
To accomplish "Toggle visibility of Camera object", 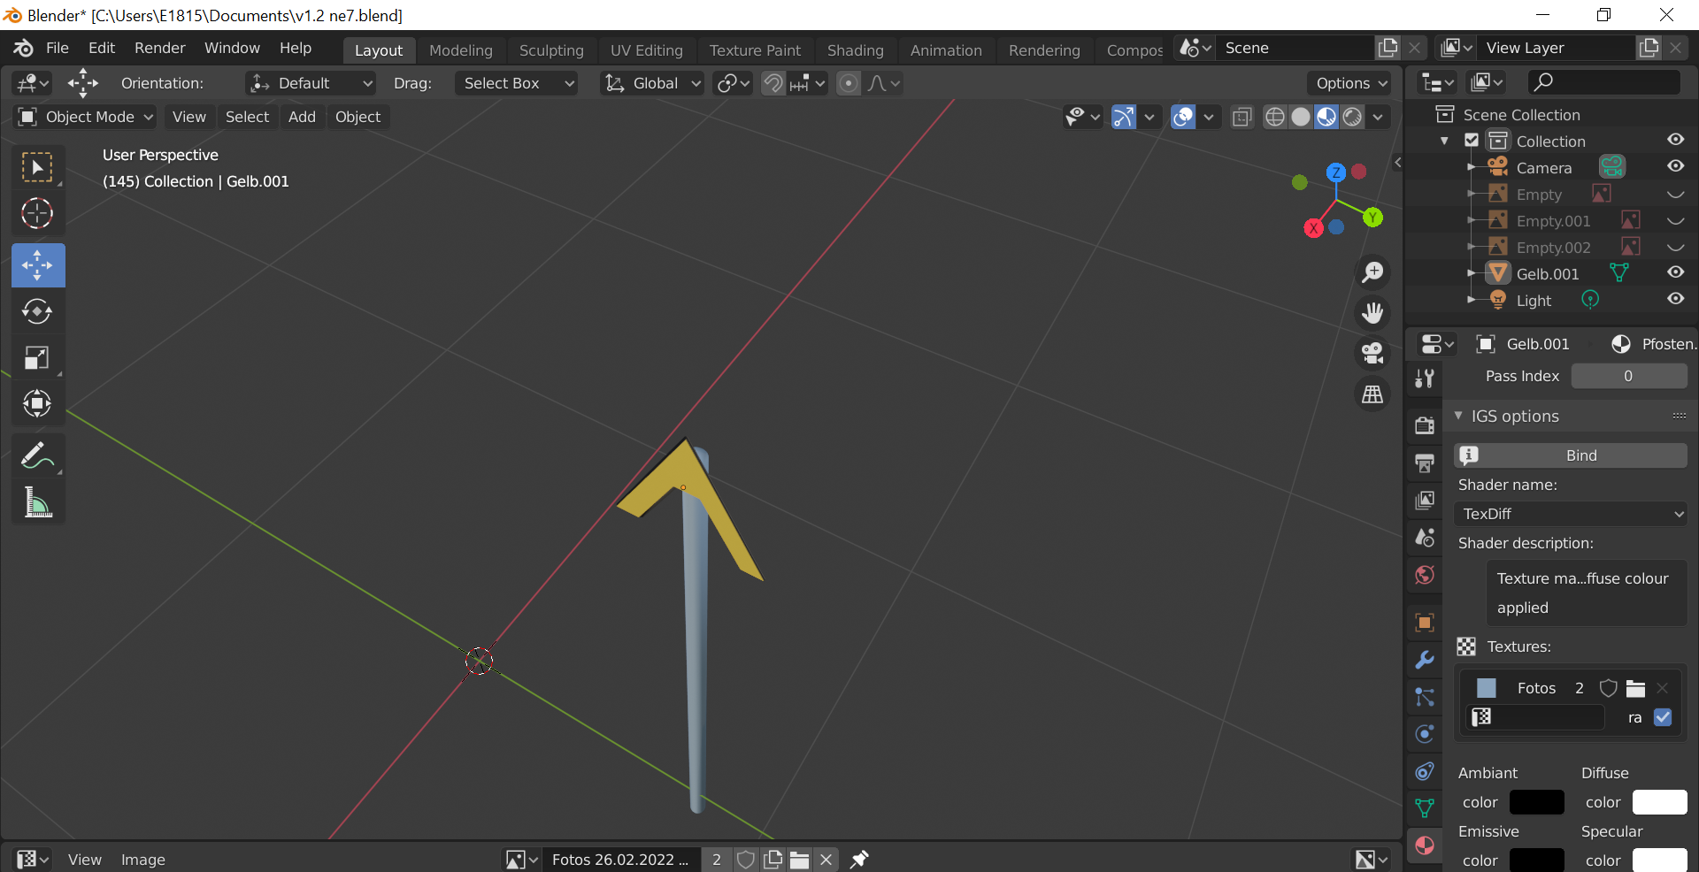I will 1675,166.
